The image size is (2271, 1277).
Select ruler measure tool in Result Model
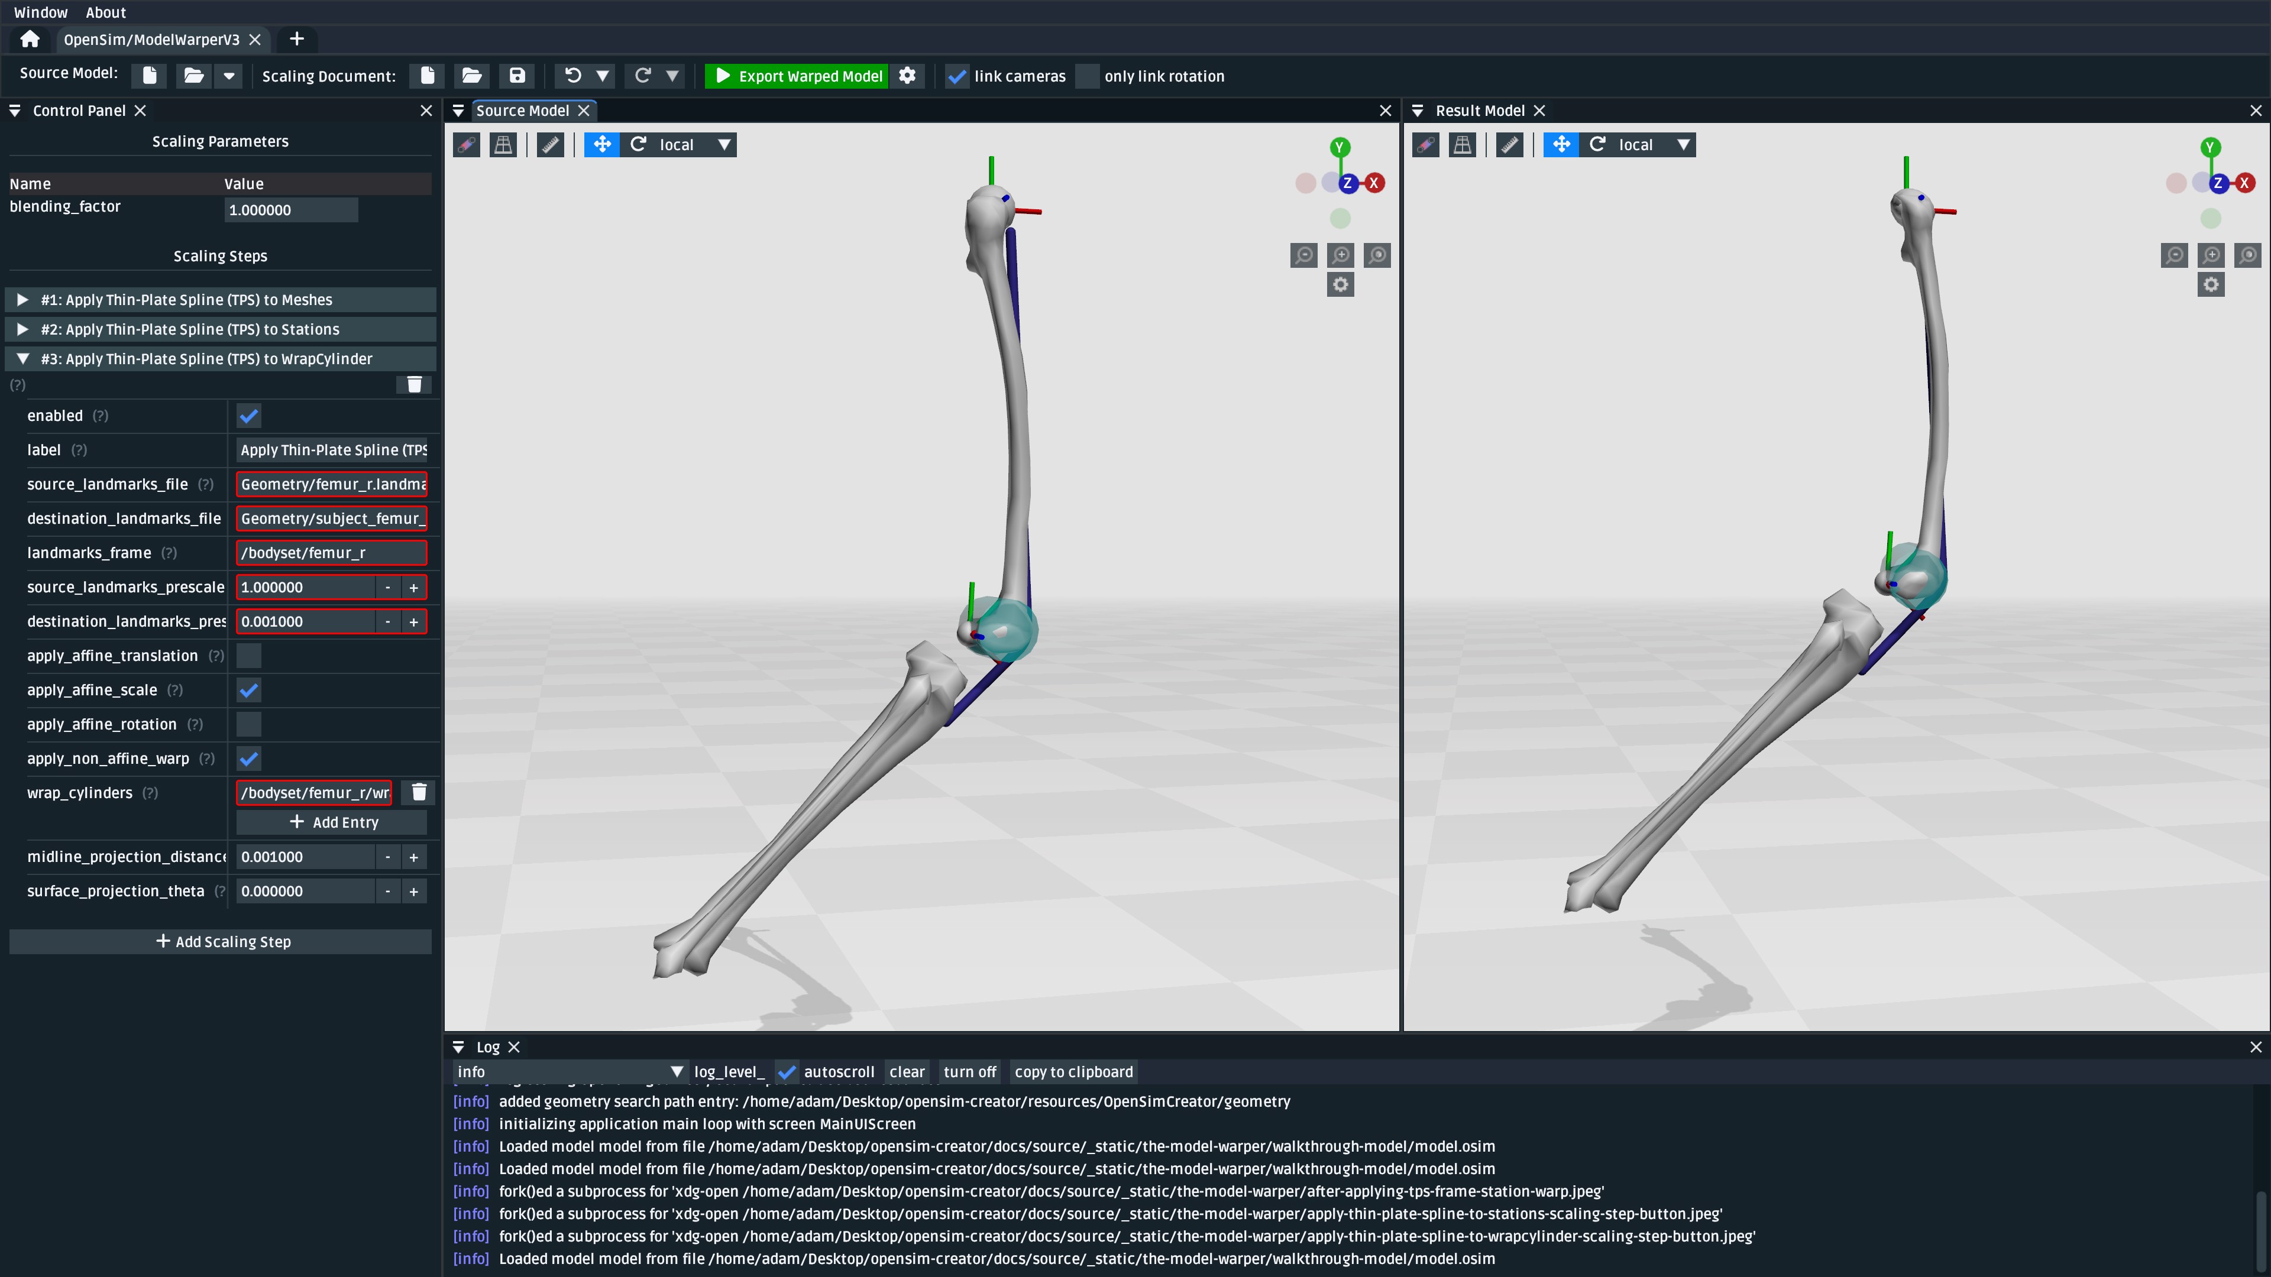tap(1509, 144)
